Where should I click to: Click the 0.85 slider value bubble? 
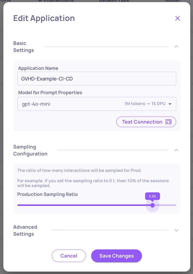[153, 196]
